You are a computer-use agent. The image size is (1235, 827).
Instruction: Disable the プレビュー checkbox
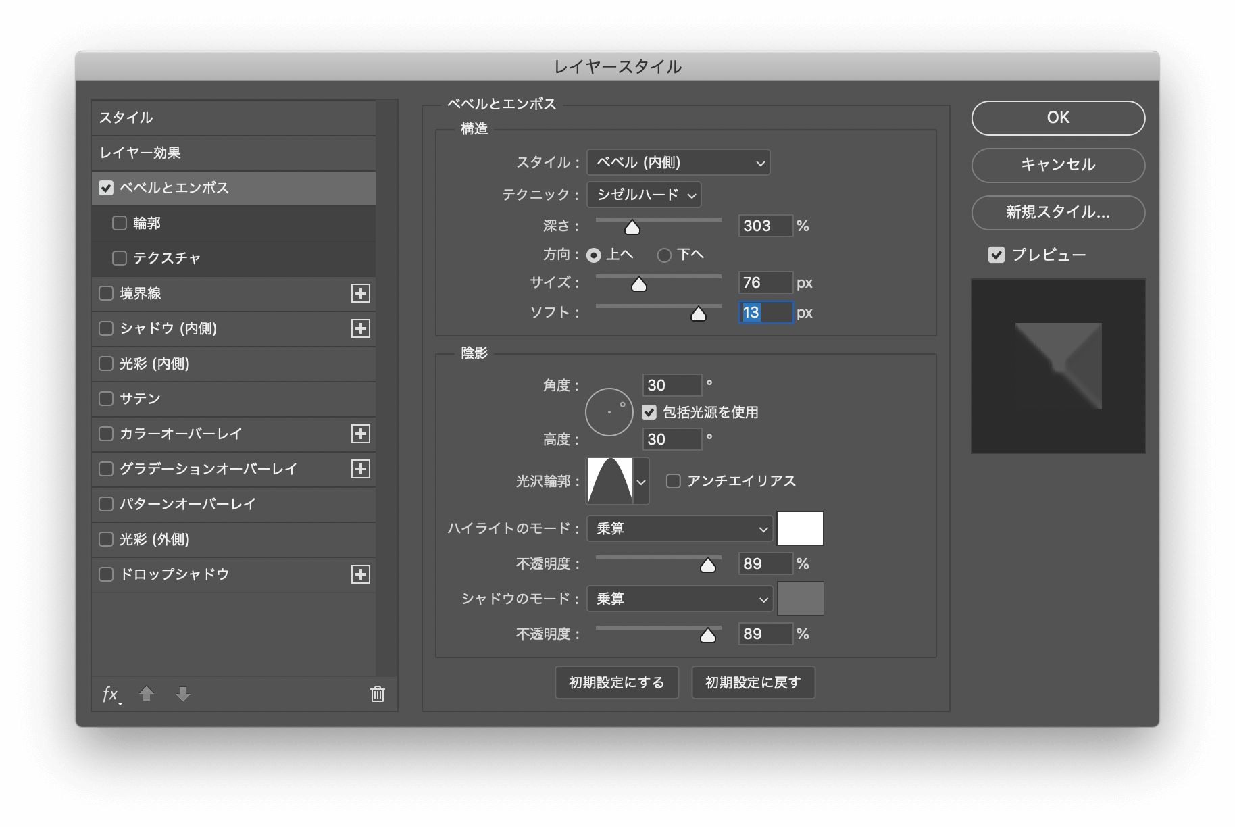[x=995, y=254]
